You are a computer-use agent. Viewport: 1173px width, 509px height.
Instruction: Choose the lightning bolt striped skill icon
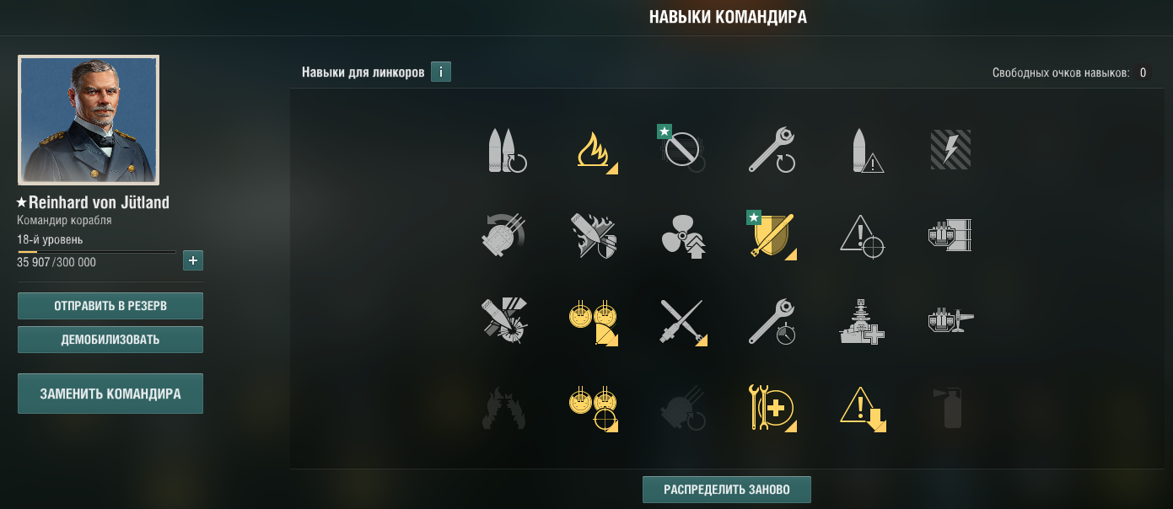coord(950,150)
